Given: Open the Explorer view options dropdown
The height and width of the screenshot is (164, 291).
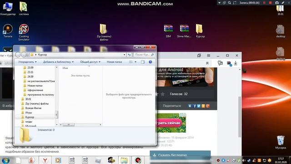Looking at the screenshot, I should [135, 62].
